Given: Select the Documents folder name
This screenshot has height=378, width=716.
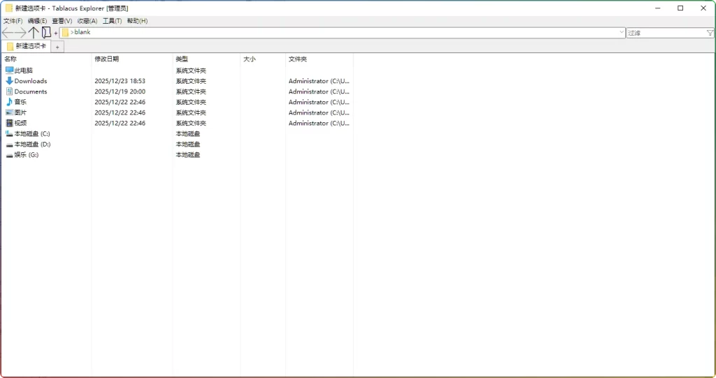Looking at the screenshot, I should pyautogui.click(x=31, y=92).
